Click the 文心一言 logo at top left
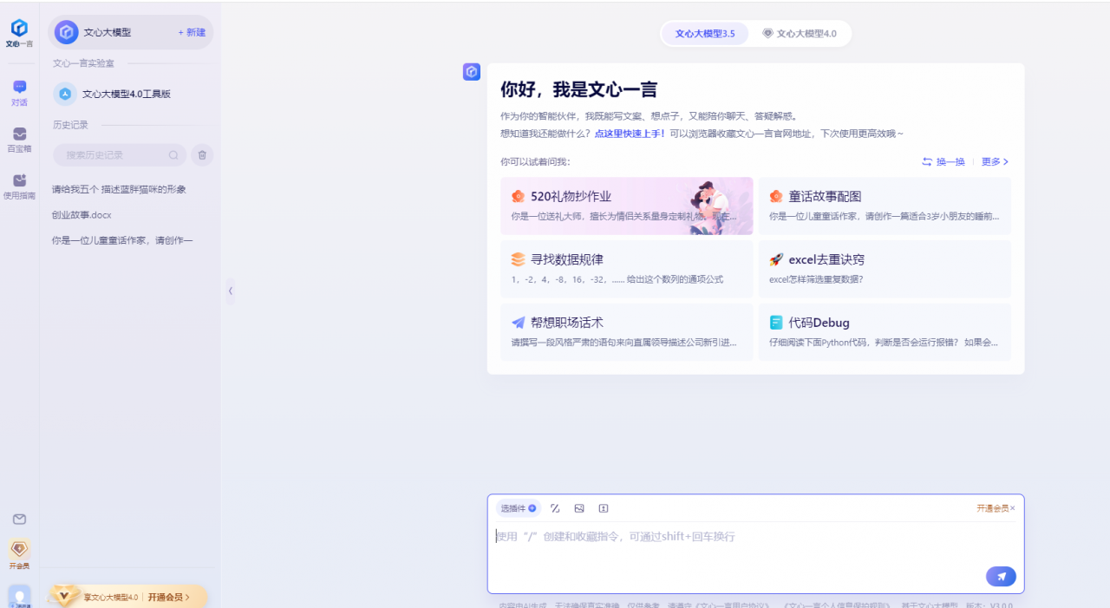 (19, 30)
